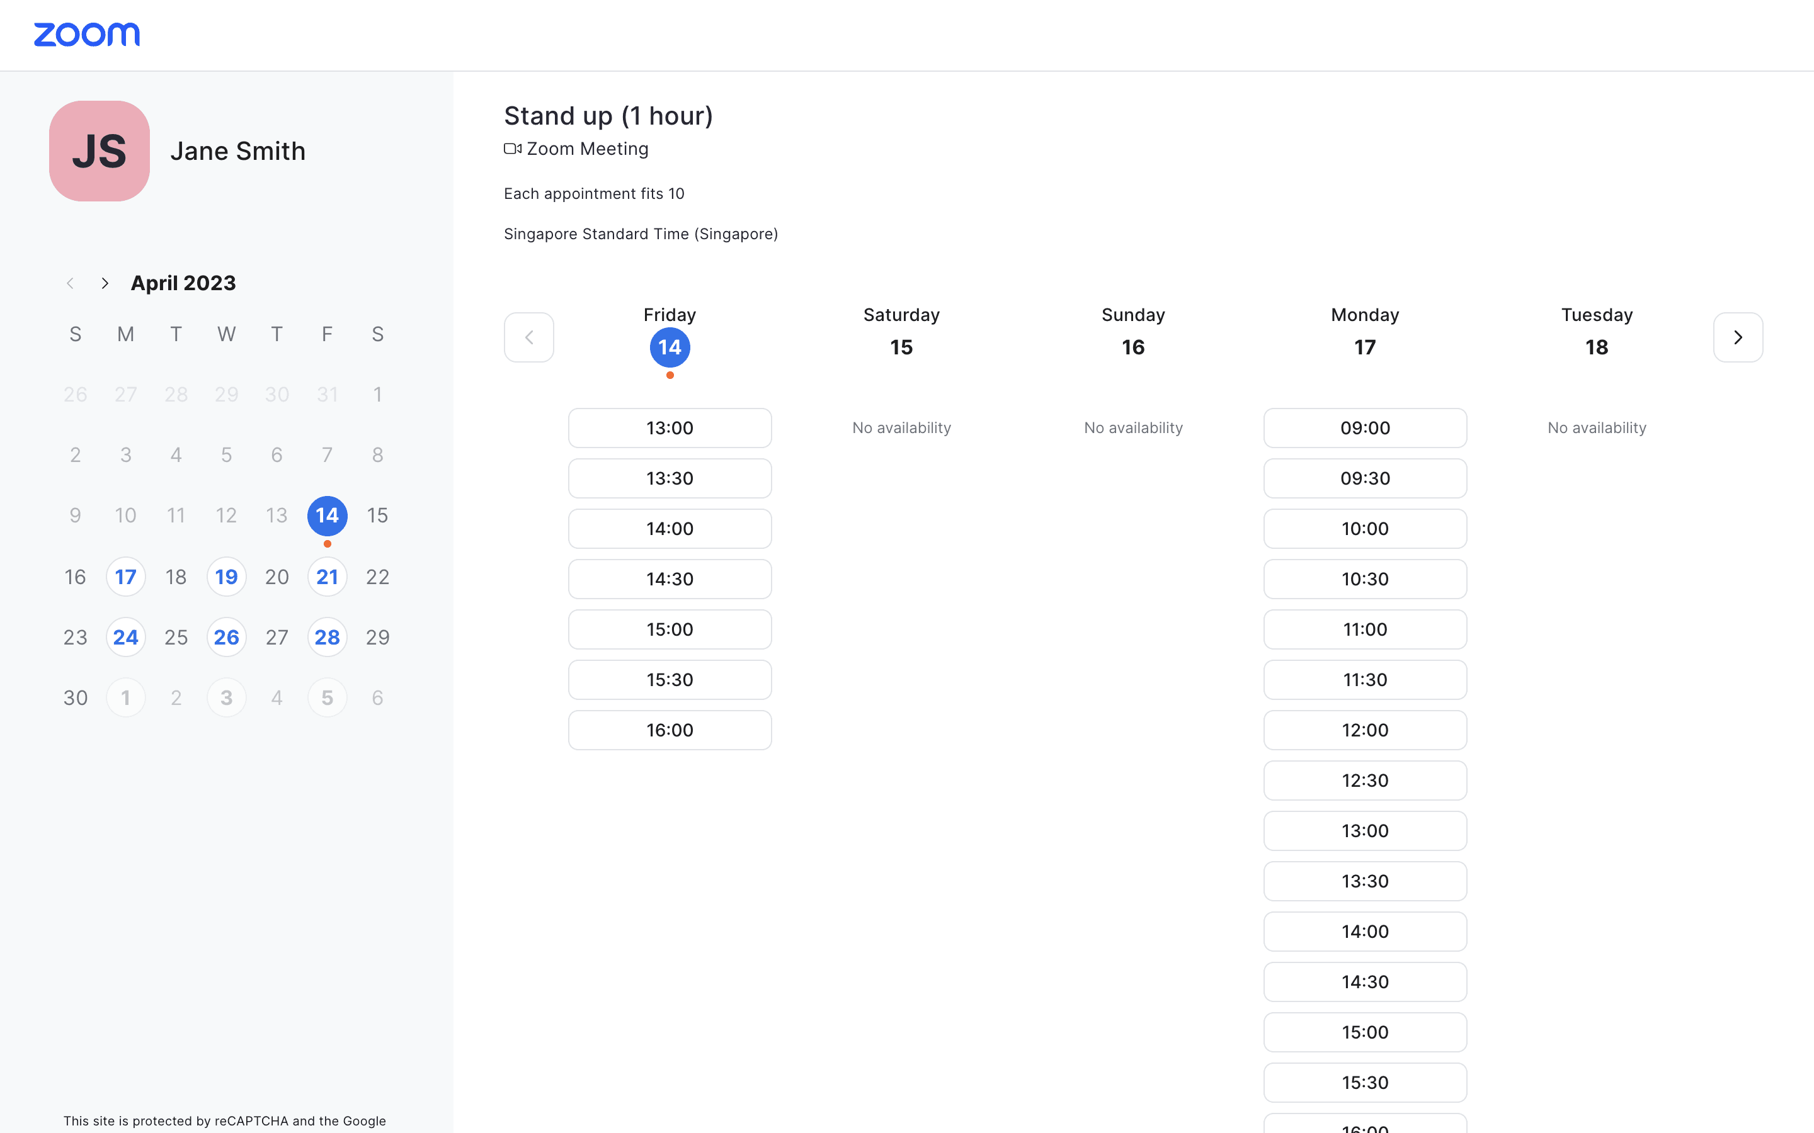The height and width of the screenshot is (1133, 1814).
Task: Select the Friday 16:00 time slot
Action: [670, 730]
